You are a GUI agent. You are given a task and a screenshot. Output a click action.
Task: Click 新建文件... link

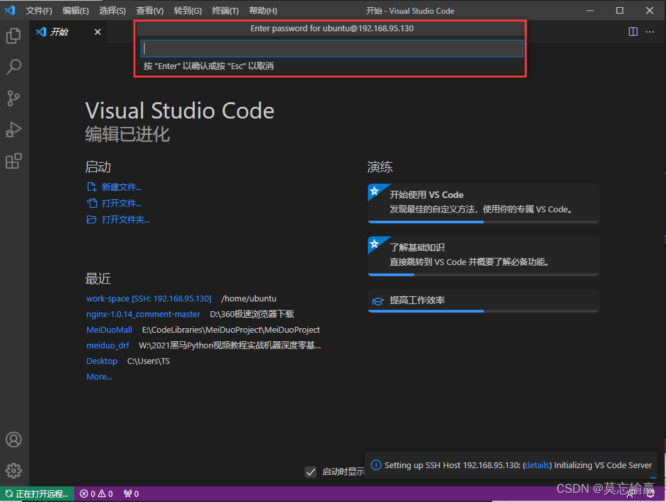coord(122,187)
